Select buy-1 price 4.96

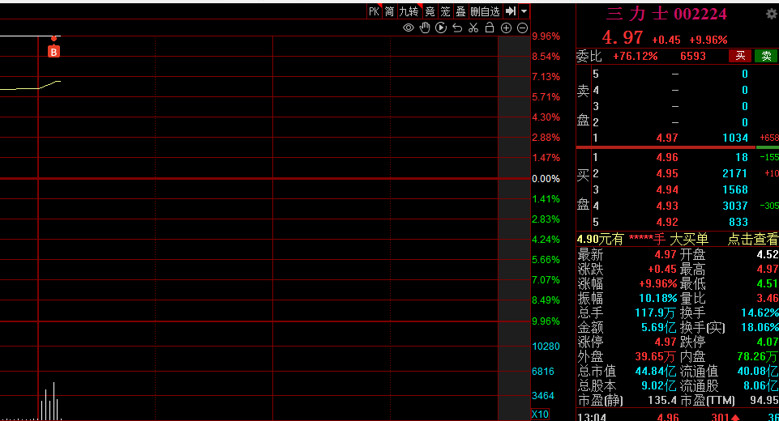point(666,157)
